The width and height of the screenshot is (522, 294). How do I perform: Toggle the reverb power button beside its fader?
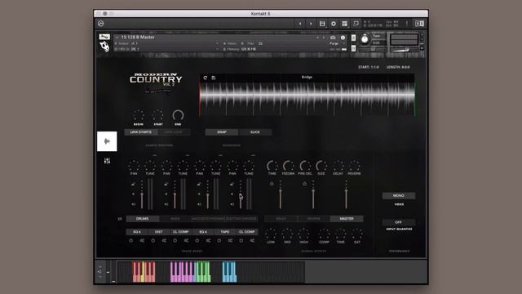304,184
